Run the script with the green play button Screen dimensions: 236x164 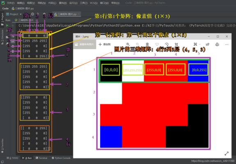(x=7, y=25)
